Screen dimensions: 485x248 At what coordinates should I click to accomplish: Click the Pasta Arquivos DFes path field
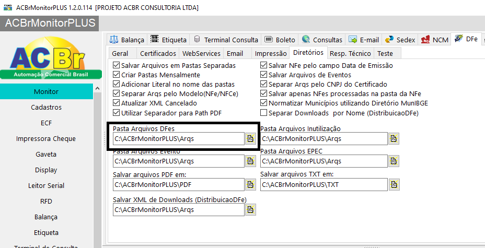(x=179, y=139)
